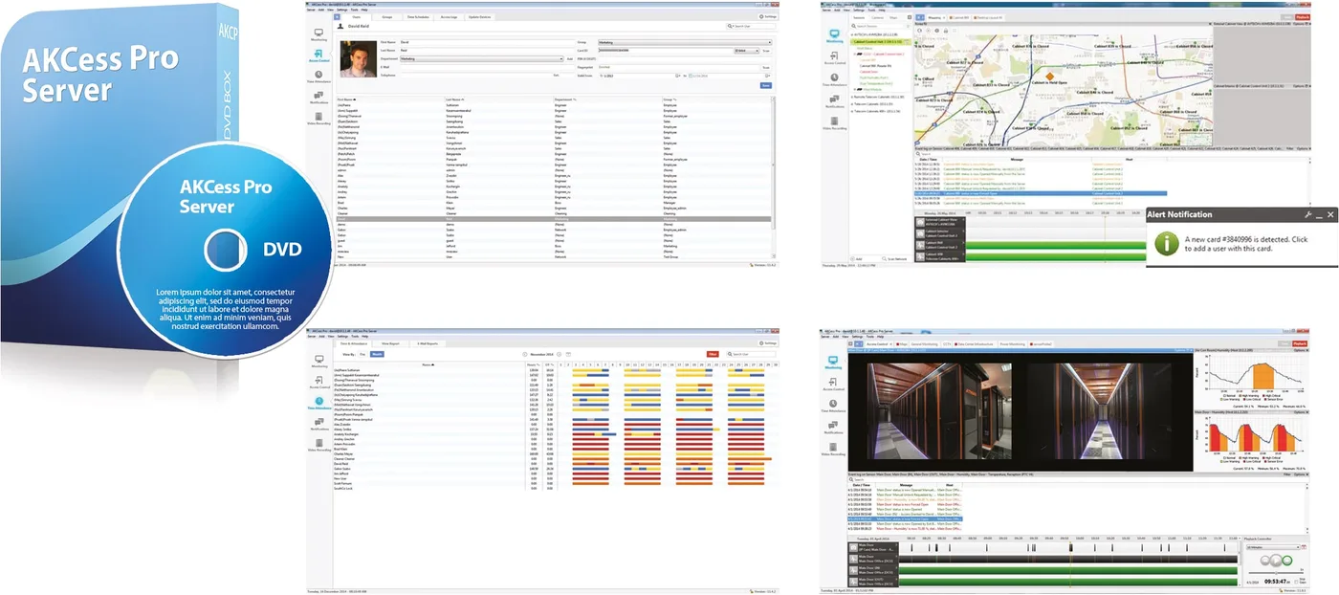The image size is (1339, 595).
Task: Expand Remote Telecom Cabinets tree node
Action: [852, 97]
